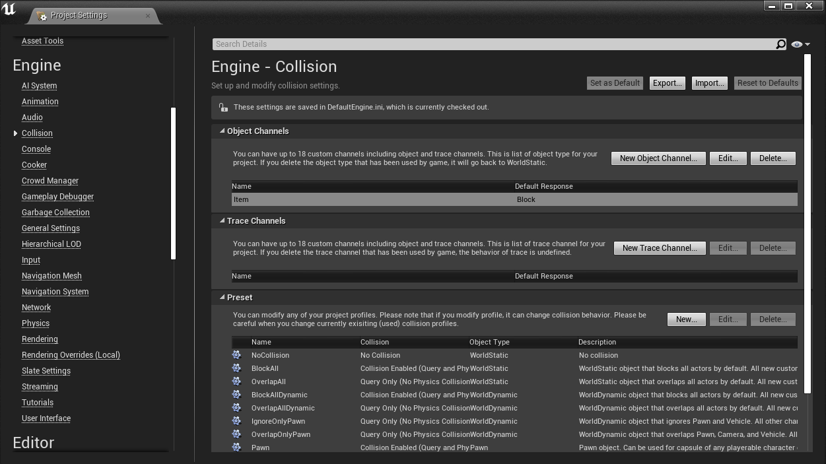Image resolution: width=826 pixels, height=464 pixels.
Task: Close the Project Settings tab
Action: tap(148, 15)
